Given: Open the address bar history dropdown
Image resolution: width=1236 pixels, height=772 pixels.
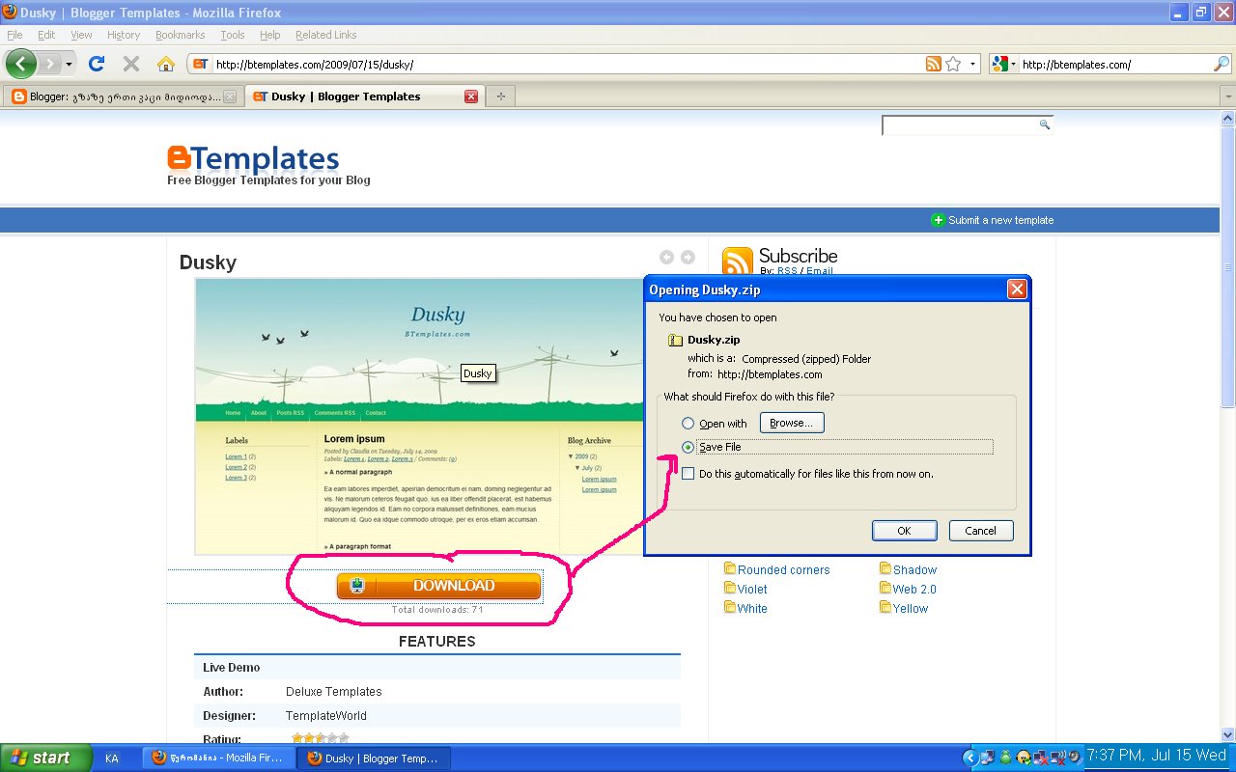Looking at the screenshot, I should tap(972, 64).
